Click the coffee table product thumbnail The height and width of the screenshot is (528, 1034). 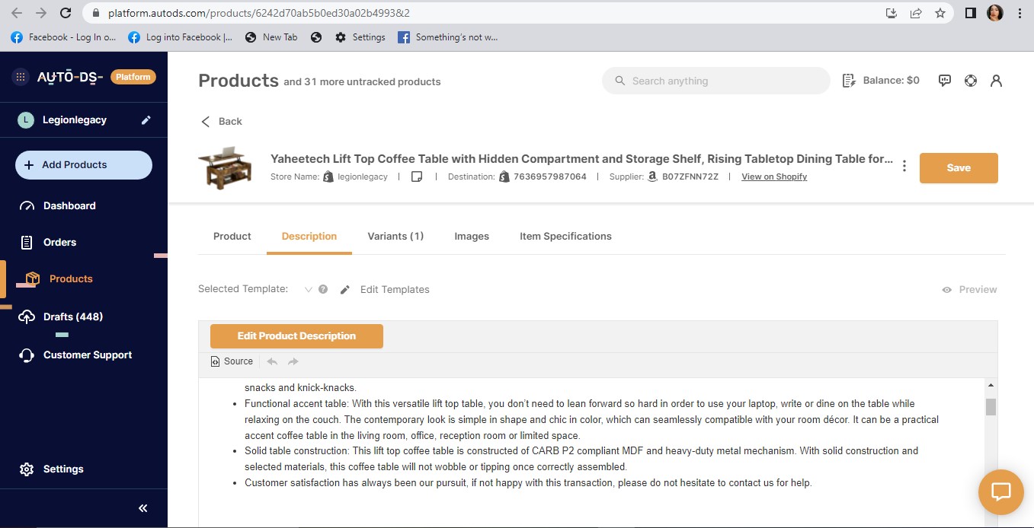point(225,168)
